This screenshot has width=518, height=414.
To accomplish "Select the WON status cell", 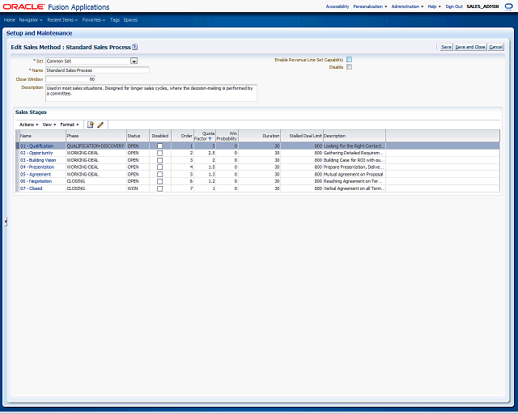I will [x=138, y=188].
